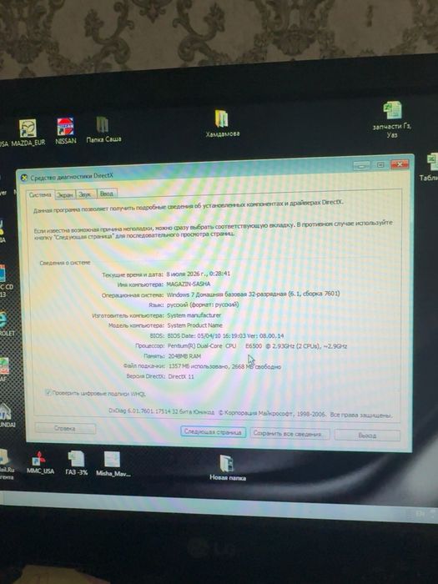438x584 pixels.
Task: Click the русский language value
Action: coord(203,305)
